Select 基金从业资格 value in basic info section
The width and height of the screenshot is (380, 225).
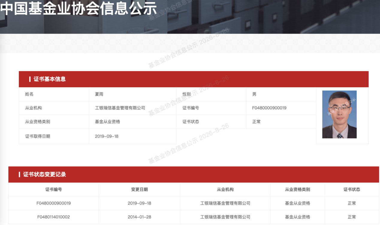tap(108, 122)
